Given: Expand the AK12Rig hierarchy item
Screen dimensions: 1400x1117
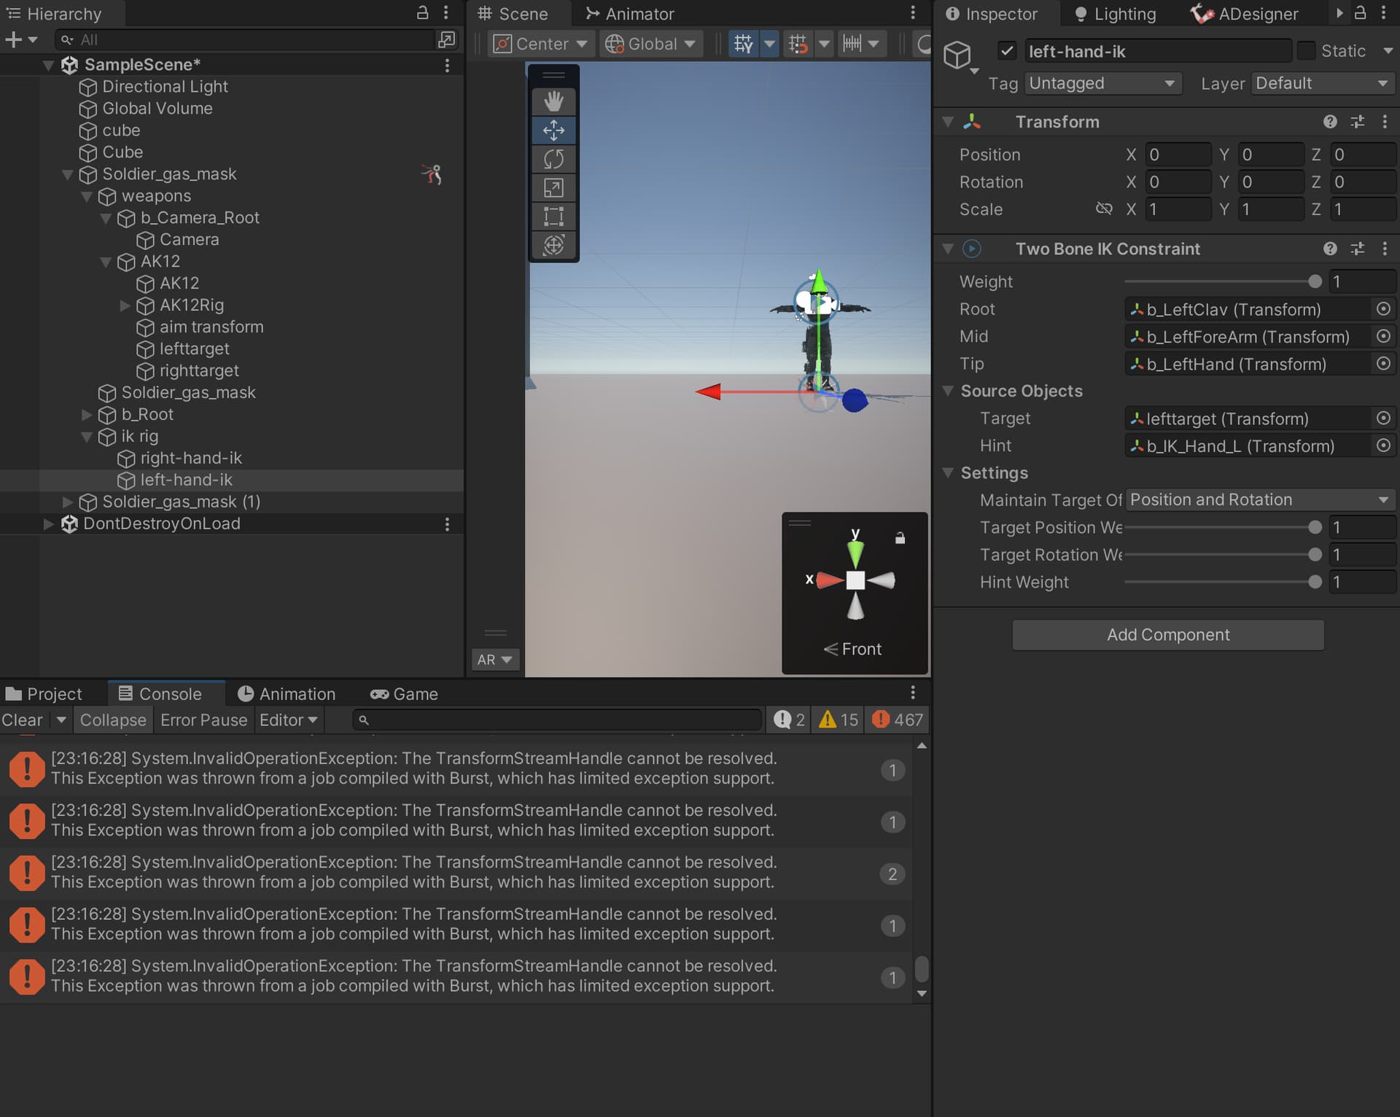Looking at the screenshot, I should tap(125, 305).
